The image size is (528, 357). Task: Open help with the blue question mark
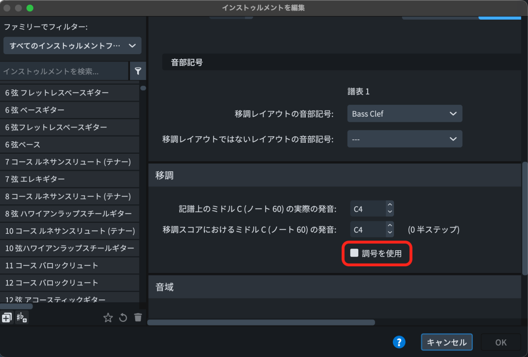point(399,342)
